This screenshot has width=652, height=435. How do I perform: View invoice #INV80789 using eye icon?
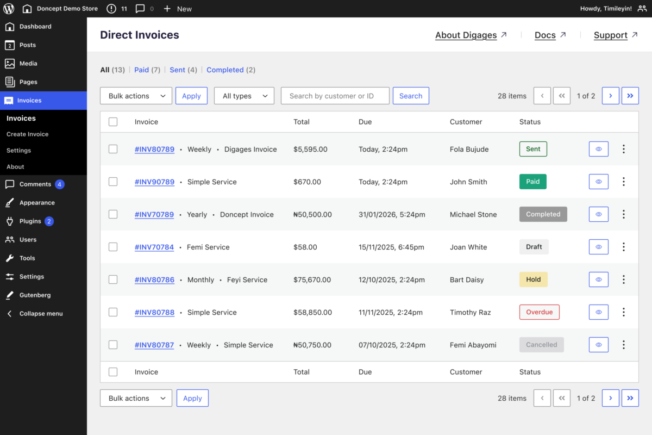[598, 149]
